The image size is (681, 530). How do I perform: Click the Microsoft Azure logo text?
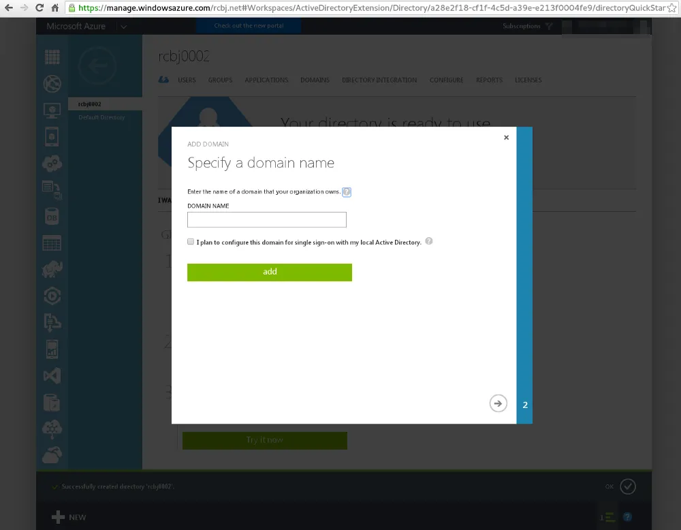pyautogui.click(x=76, y=26)
